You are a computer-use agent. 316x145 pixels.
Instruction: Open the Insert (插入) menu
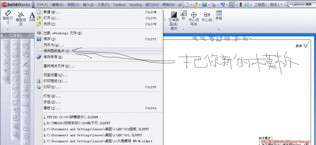pyautogui.click(x=88, y=5)
